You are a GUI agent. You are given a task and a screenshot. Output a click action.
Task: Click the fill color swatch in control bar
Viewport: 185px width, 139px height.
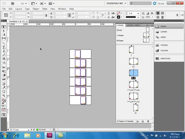coord(119,13)
